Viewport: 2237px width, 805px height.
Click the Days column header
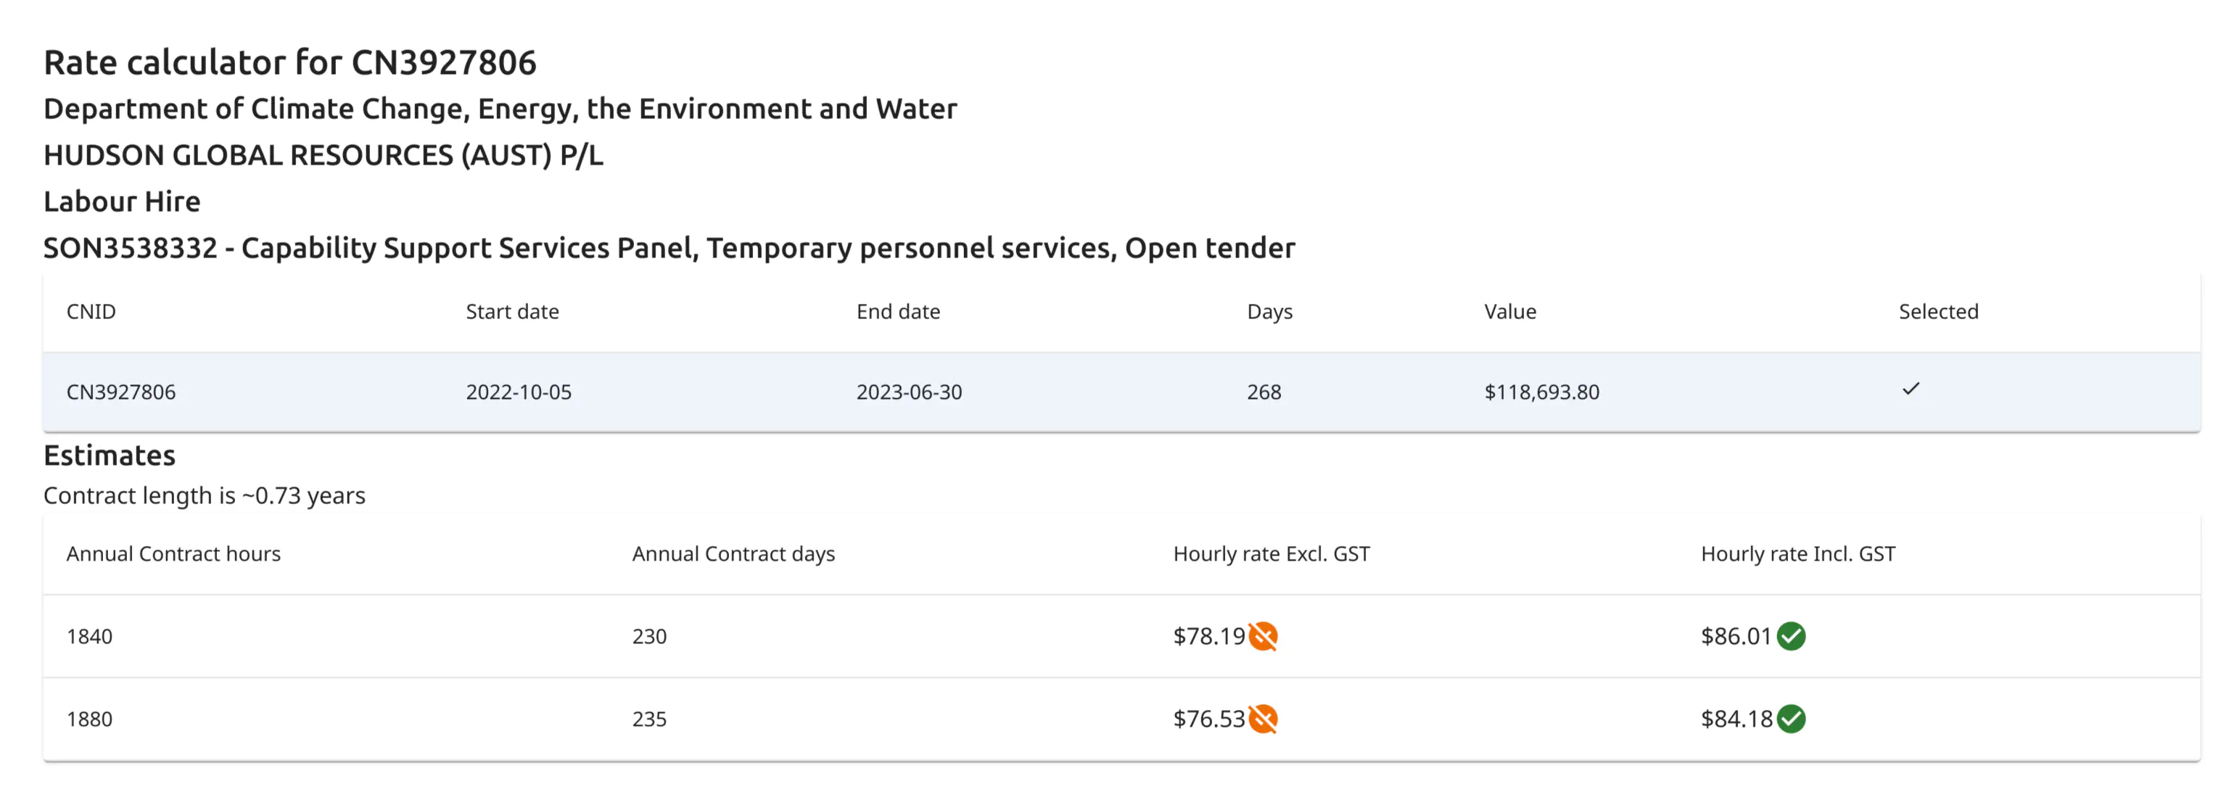click(1269, 312)
